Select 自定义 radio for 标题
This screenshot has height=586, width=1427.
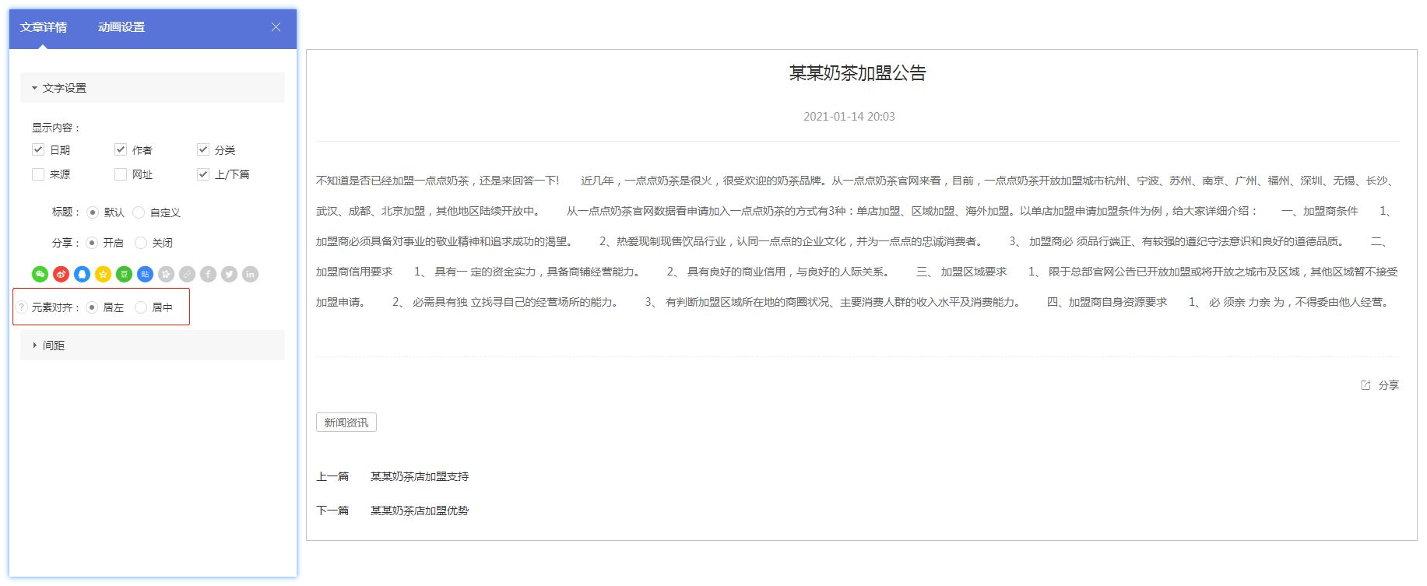click(139, 212)
